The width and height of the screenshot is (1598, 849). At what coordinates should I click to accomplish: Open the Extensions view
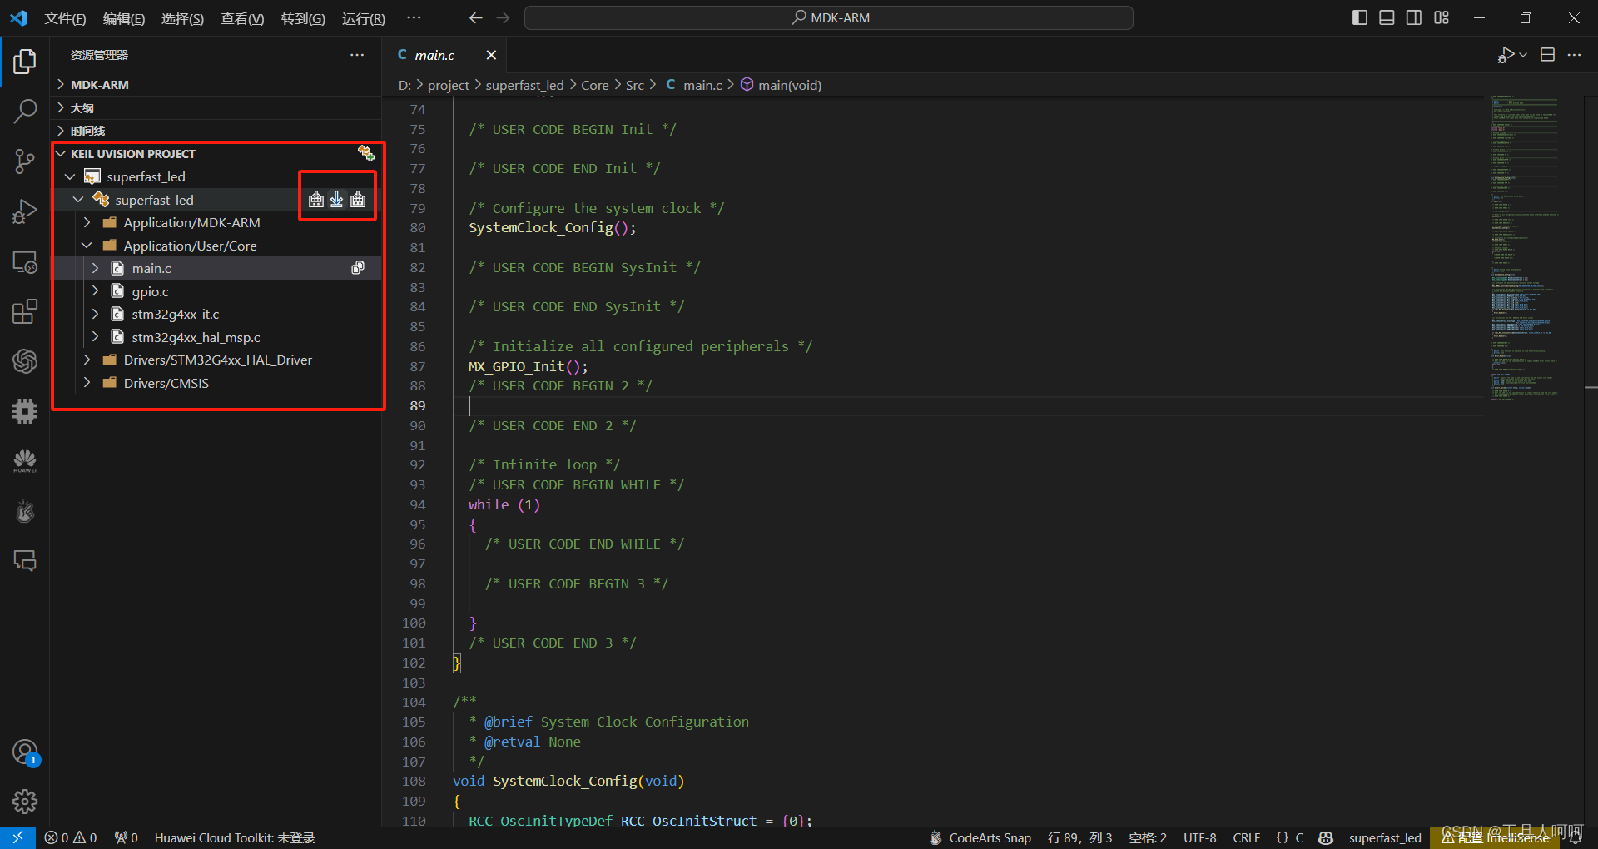point(25,312)
